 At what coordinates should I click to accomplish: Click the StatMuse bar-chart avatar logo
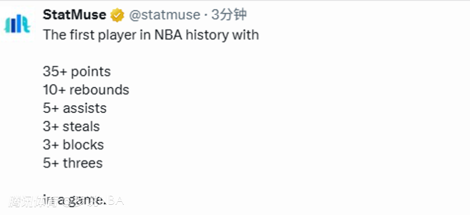[x=17, y=24]
